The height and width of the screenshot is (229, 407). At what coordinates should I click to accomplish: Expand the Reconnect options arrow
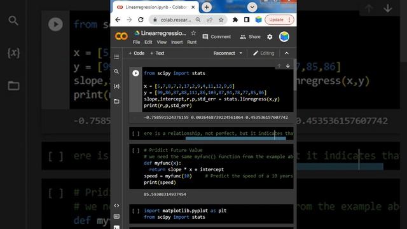[241, 53]
